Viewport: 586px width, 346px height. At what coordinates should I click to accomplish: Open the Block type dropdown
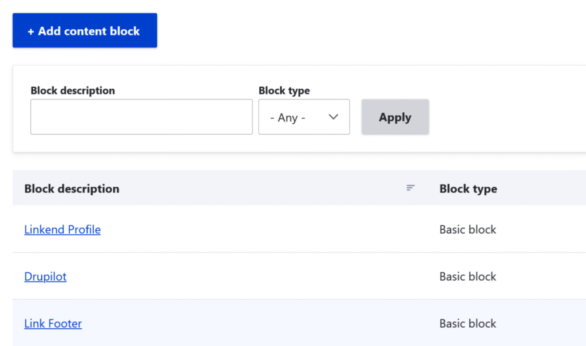tap(304, 117)
